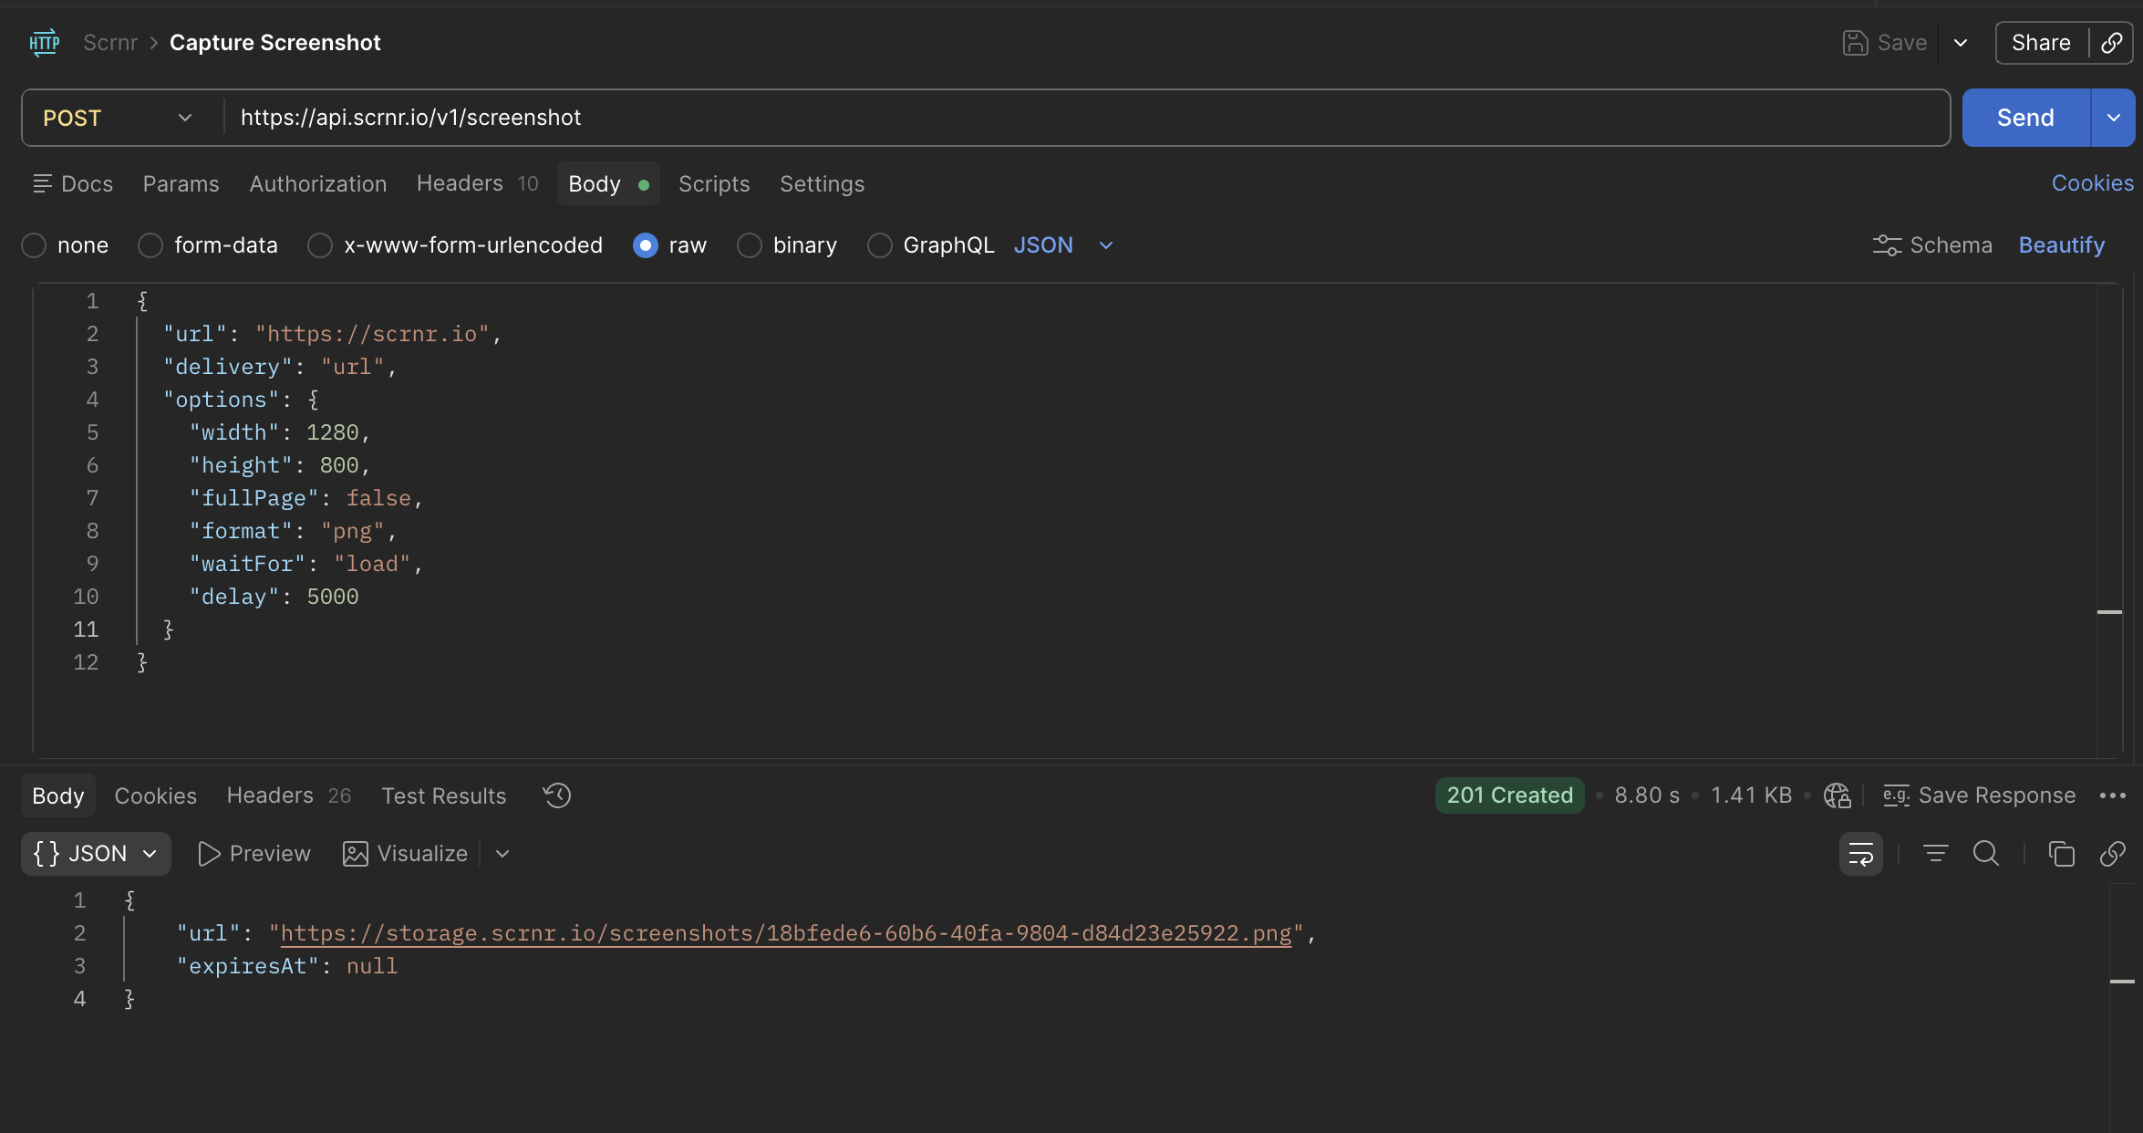This screenshot has width=2143, height=1133.
Task: Open response history clock icon
Action: (556, 795)
